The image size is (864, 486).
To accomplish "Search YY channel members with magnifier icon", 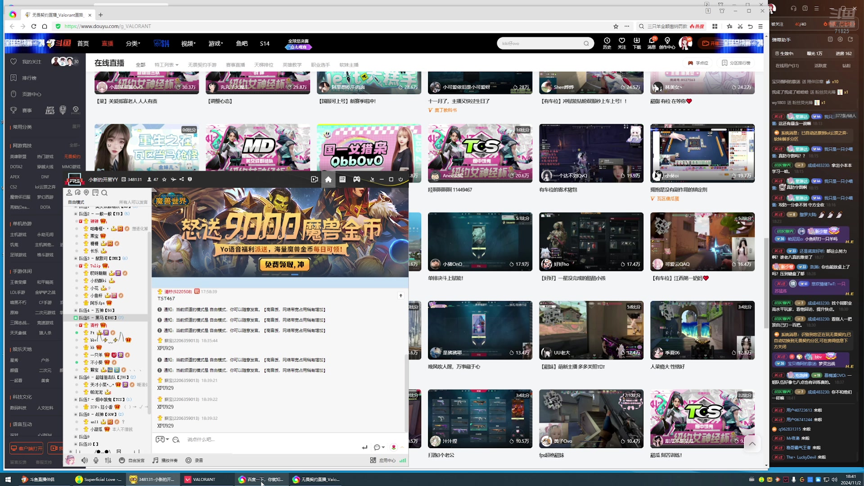I will (104, 193).
